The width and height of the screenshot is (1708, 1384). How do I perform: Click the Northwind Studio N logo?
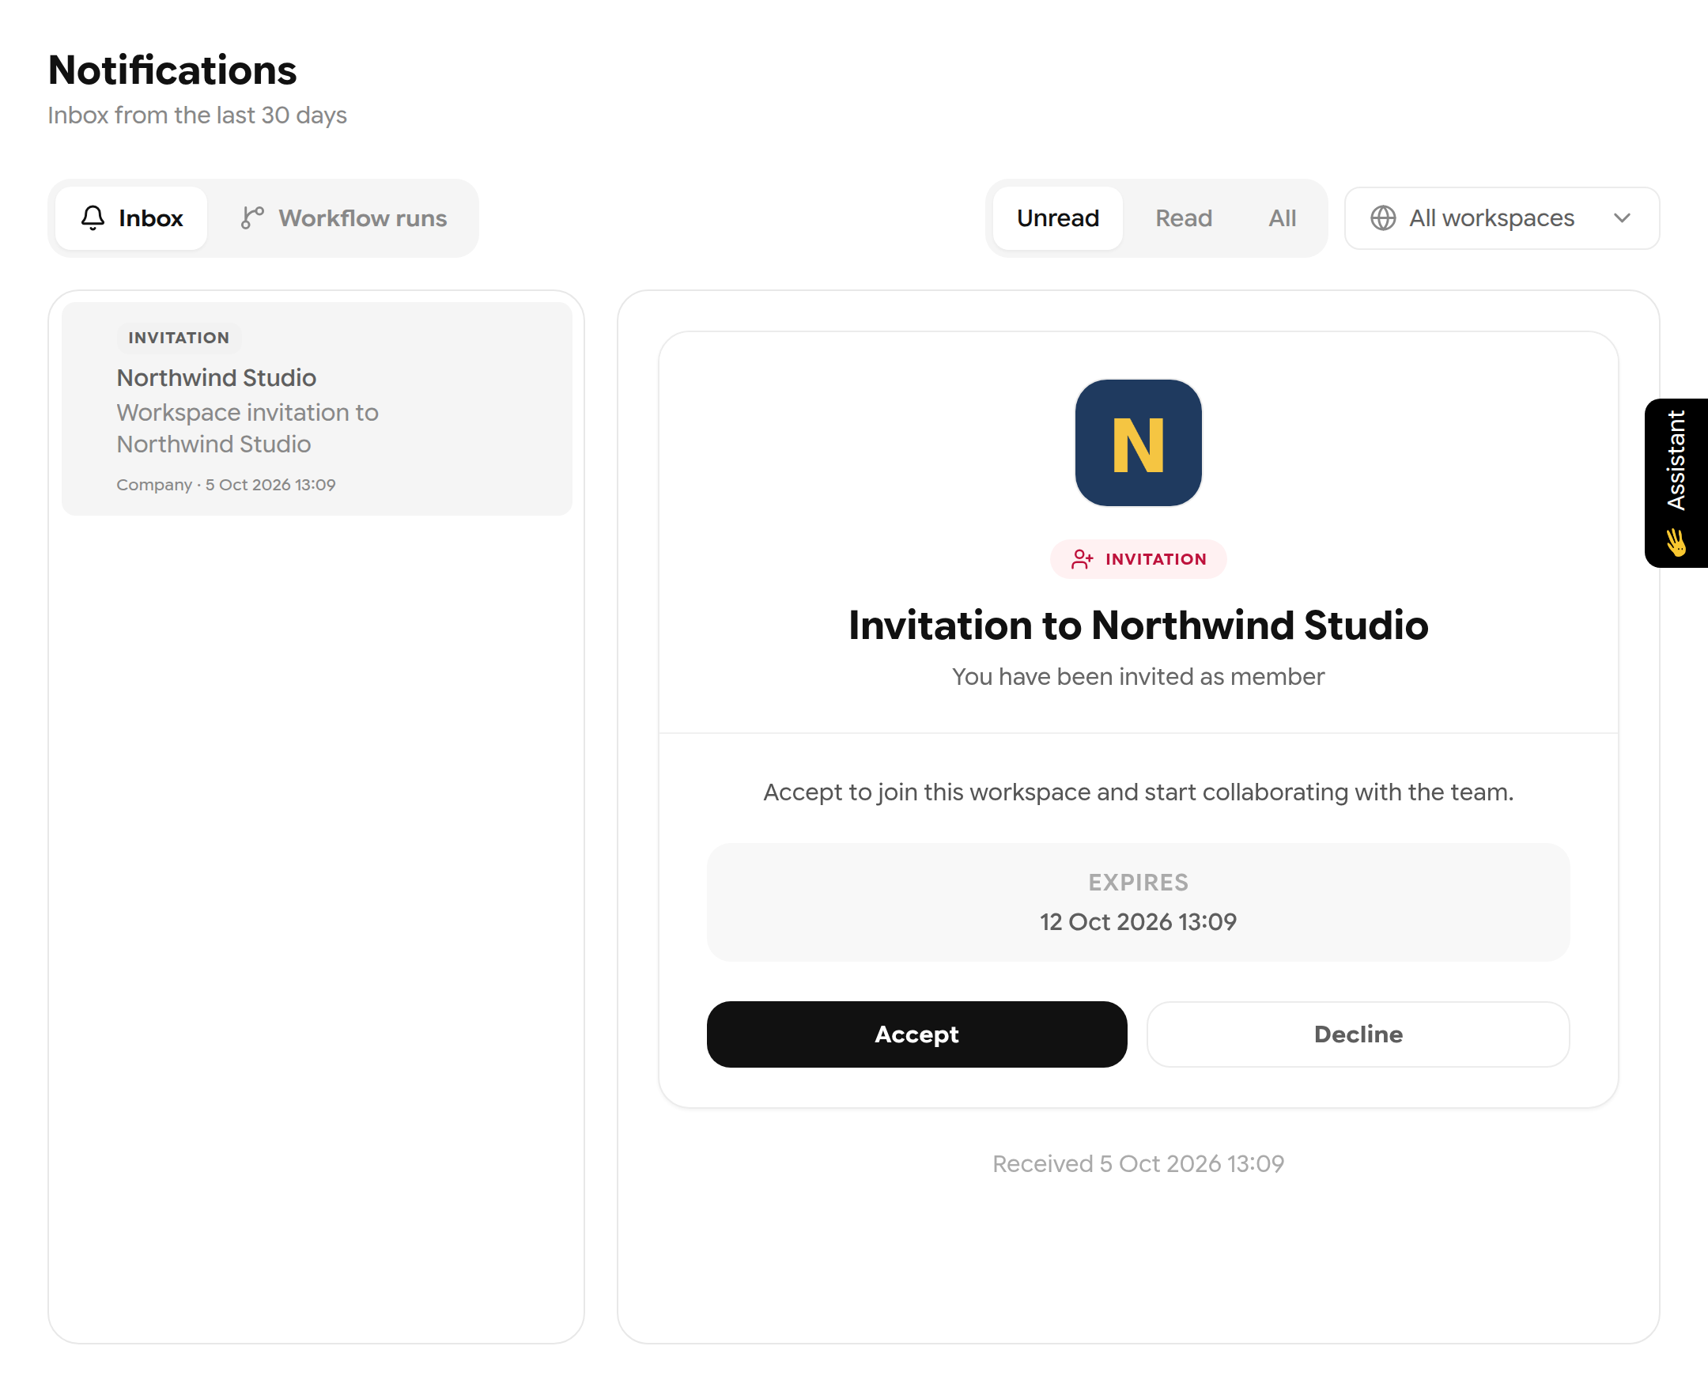pyautogui.click(x=1138, y=442)
